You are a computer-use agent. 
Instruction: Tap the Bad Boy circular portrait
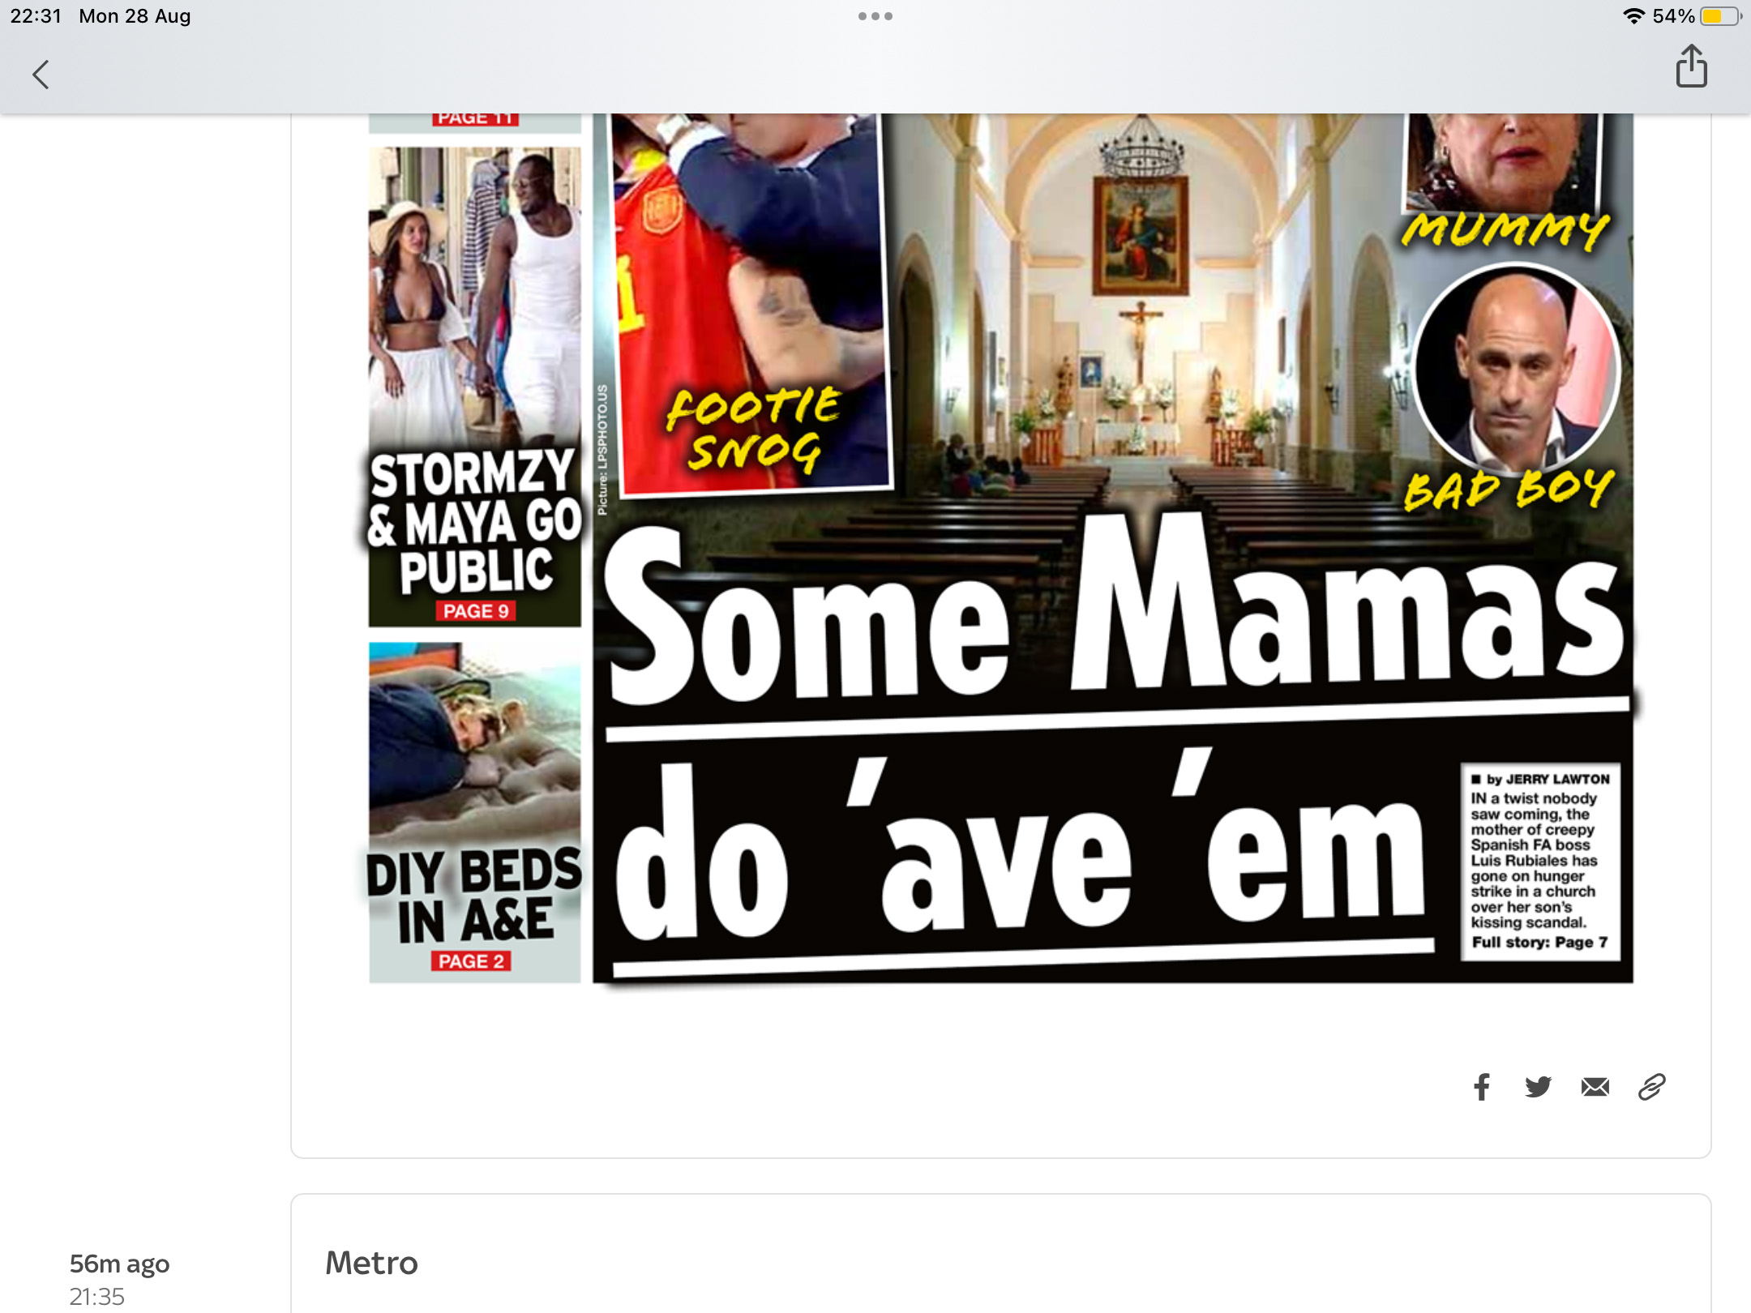[x=1516, y=370]
